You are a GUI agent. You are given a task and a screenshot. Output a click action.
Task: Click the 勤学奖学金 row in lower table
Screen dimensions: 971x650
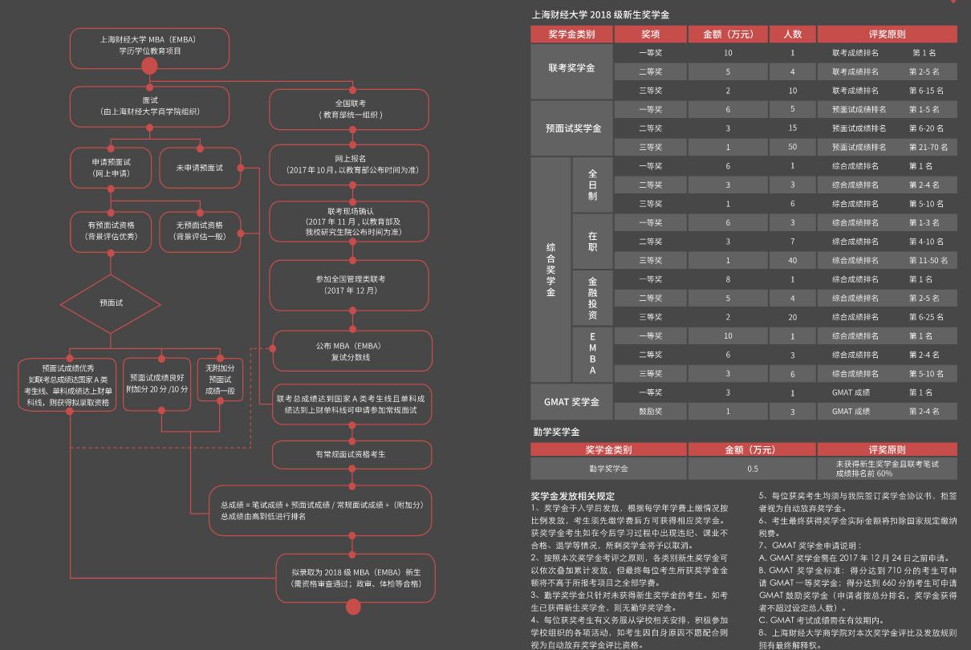(x=608, y=469)
